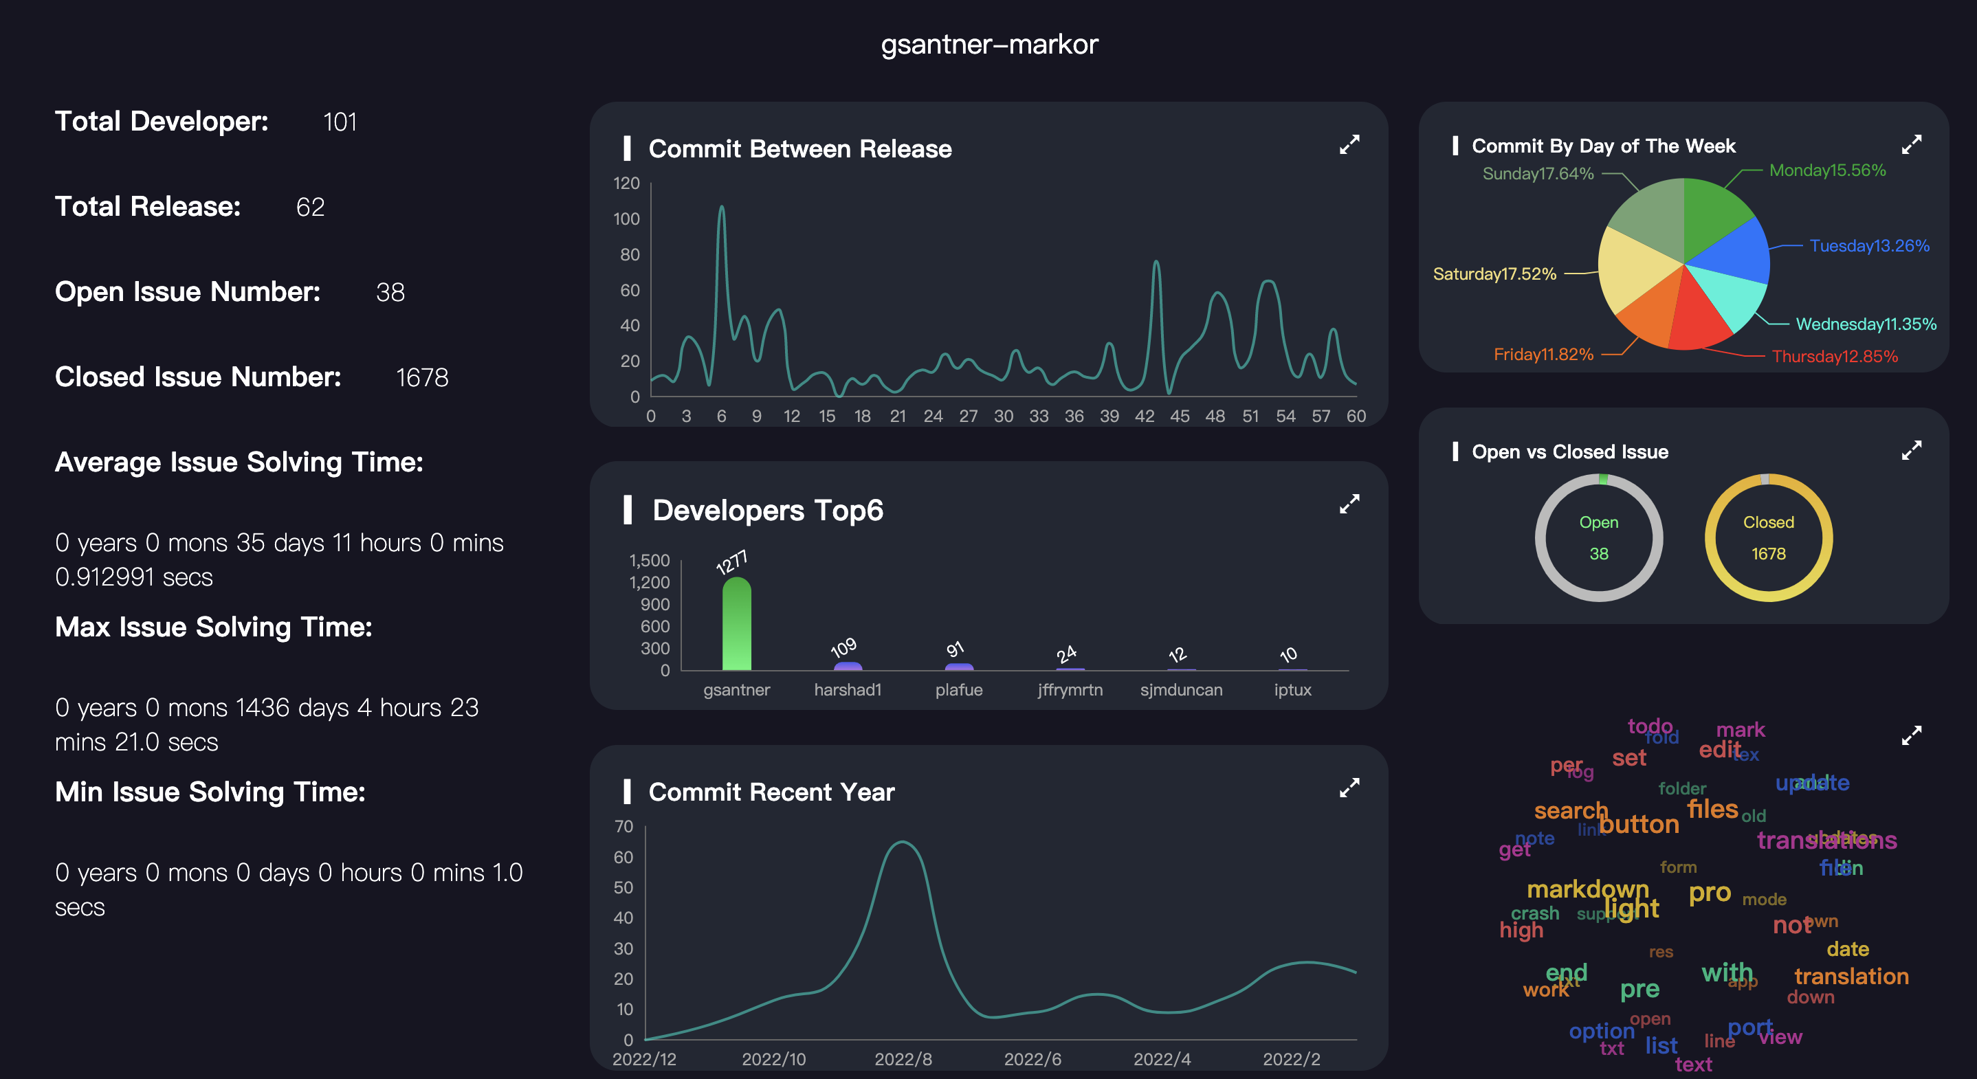This screenshot has height=1079, width=1977.
Task: Click the Monday15.56% pie label
Action: click(x=1826, y=170)
